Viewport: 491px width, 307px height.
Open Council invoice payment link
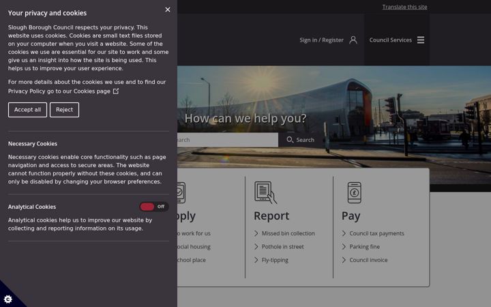pyautogui.click(x=368, y=260)
